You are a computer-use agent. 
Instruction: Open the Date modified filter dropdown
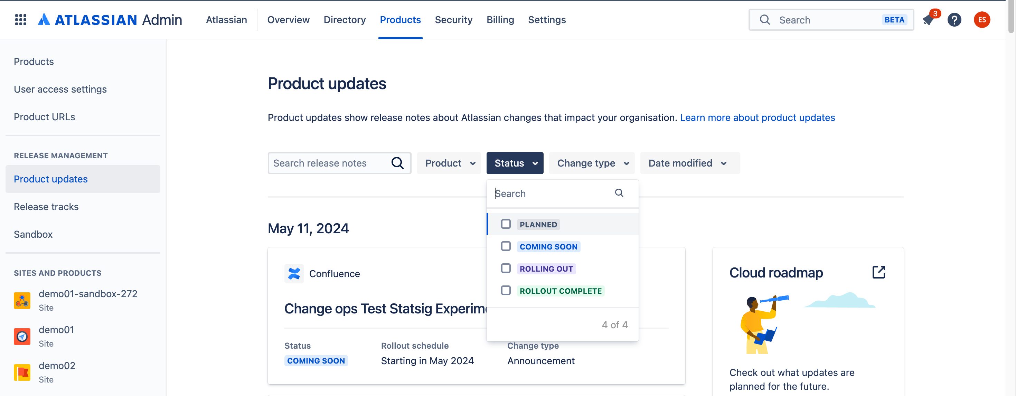click(x=690, y=163)
